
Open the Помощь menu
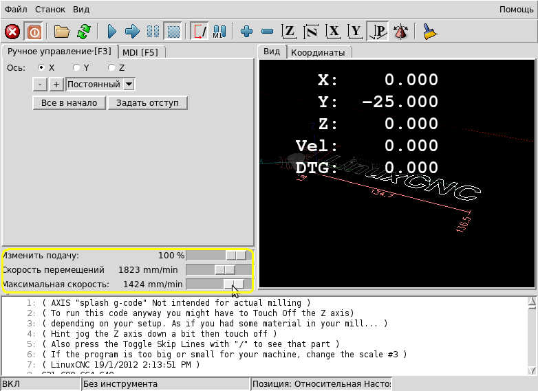(517, 9)
